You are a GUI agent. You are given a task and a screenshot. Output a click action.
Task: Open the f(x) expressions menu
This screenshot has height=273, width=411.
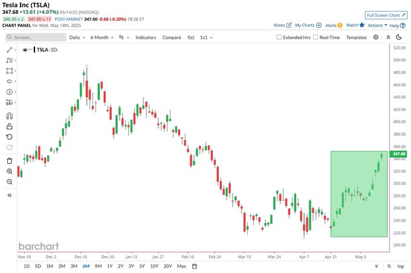191,37
